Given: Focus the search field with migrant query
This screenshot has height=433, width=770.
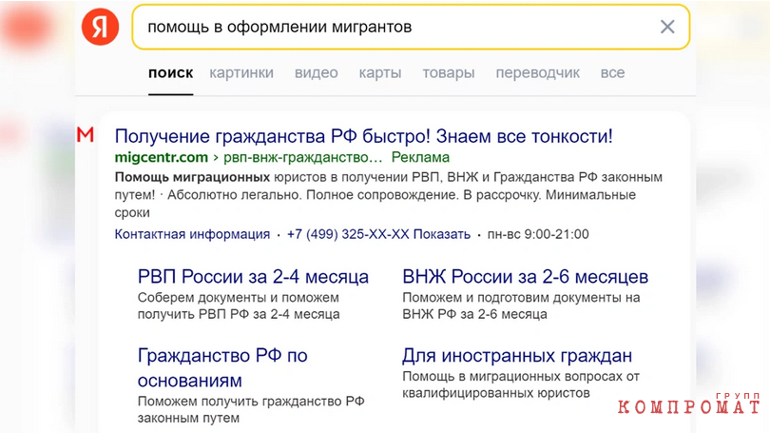Looking at the screenshot, I should pos(411,27).
